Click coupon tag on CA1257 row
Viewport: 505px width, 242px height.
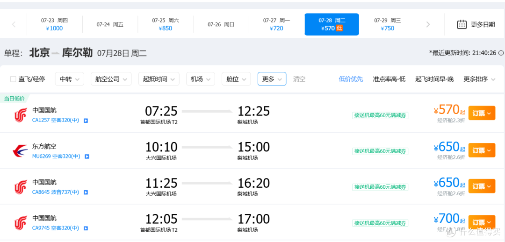coord(380,115)
